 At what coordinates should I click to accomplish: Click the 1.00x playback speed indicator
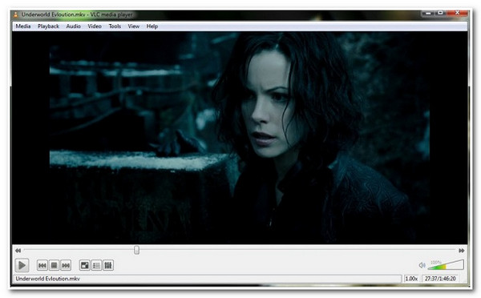pos(411,279)
